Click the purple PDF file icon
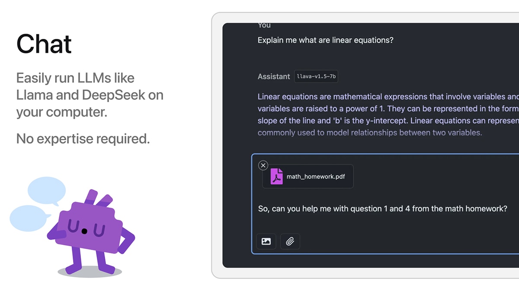The height and width of the screenshot is (292, 519). [x=277, y=176]
